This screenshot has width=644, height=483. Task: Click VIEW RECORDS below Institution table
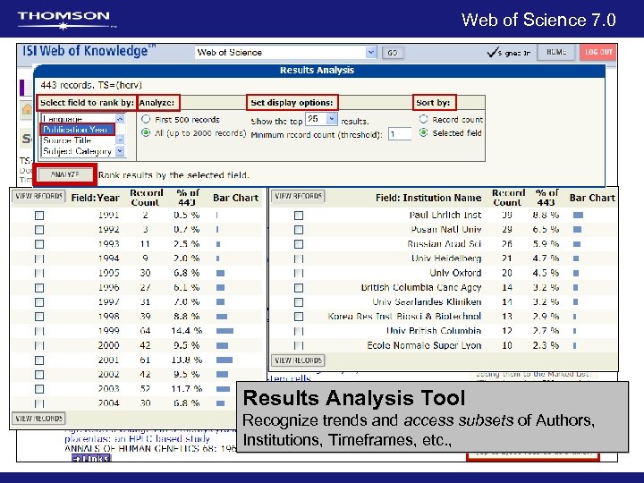point(298,360)
